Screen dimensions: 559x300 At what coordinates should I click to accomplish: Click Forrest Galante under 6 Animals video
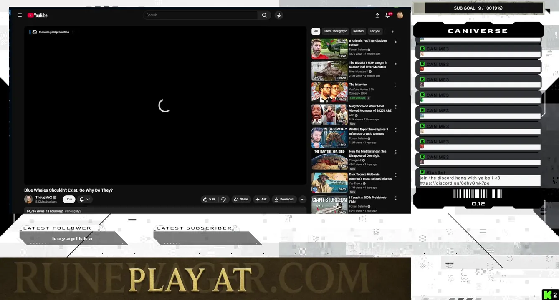pyautogui.click(x=358, y=50)
